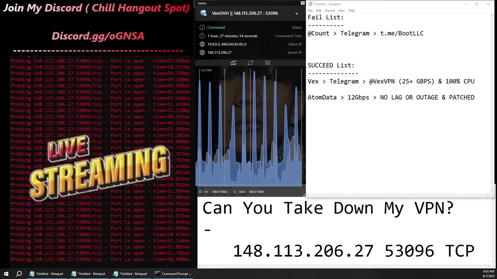Open the Notepad Help menu
The width and height of the screenshot is (497, 279).
(351, 10)
